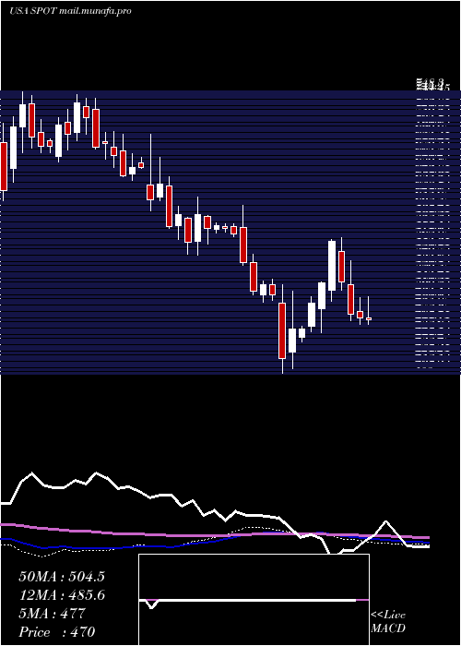
Task: Click the '12MA : 485.6' label
Action: click(x=62, y=595)
